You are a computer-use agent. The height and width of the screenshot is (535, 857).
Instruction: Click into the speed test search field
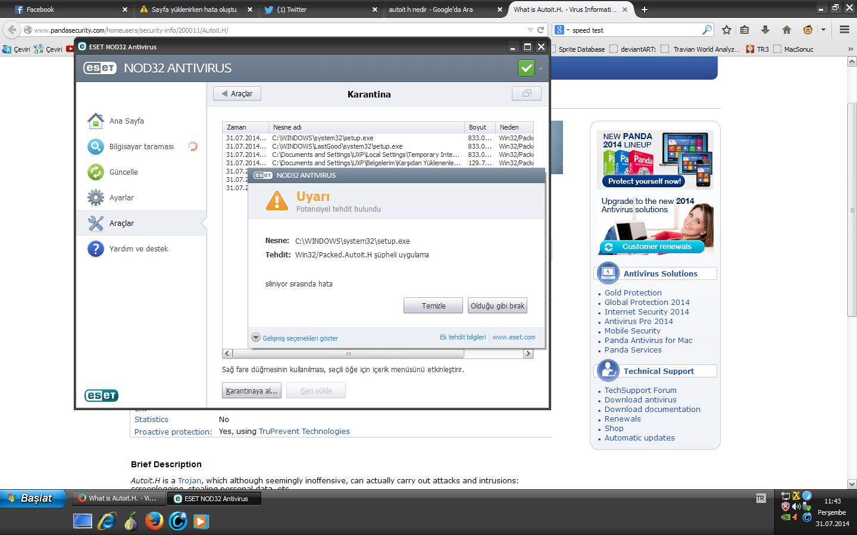click(636, 30)
